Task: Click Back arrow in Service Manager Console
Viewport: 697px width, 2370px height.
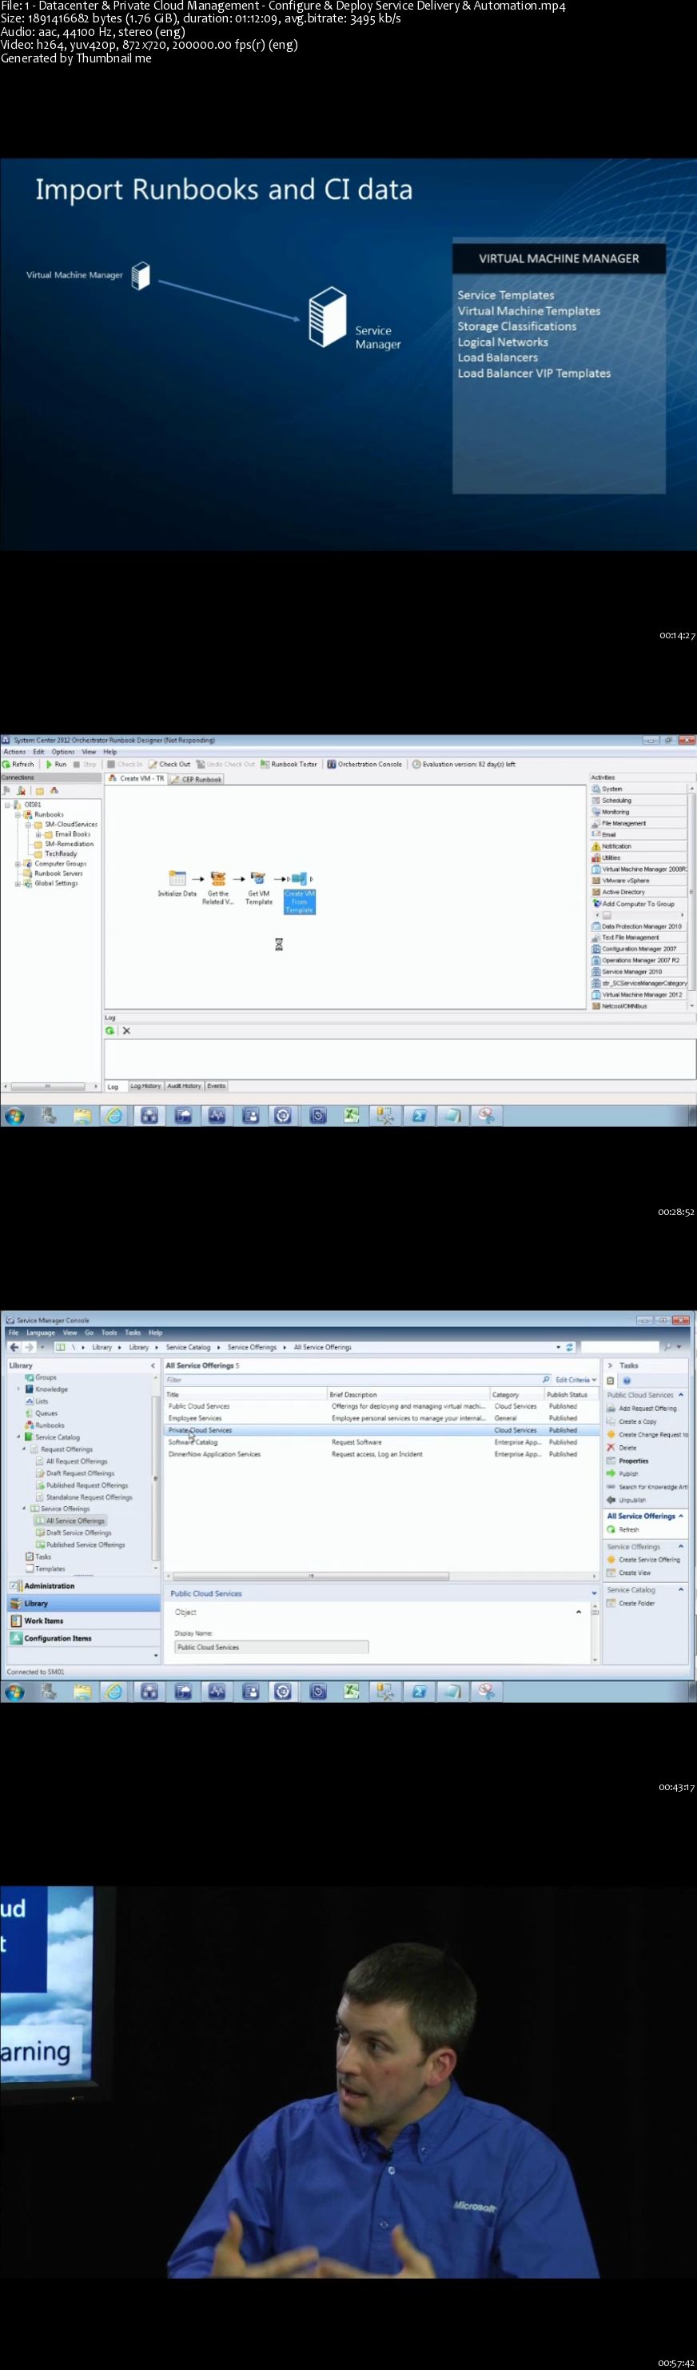Action: (x=14, y=1347)
